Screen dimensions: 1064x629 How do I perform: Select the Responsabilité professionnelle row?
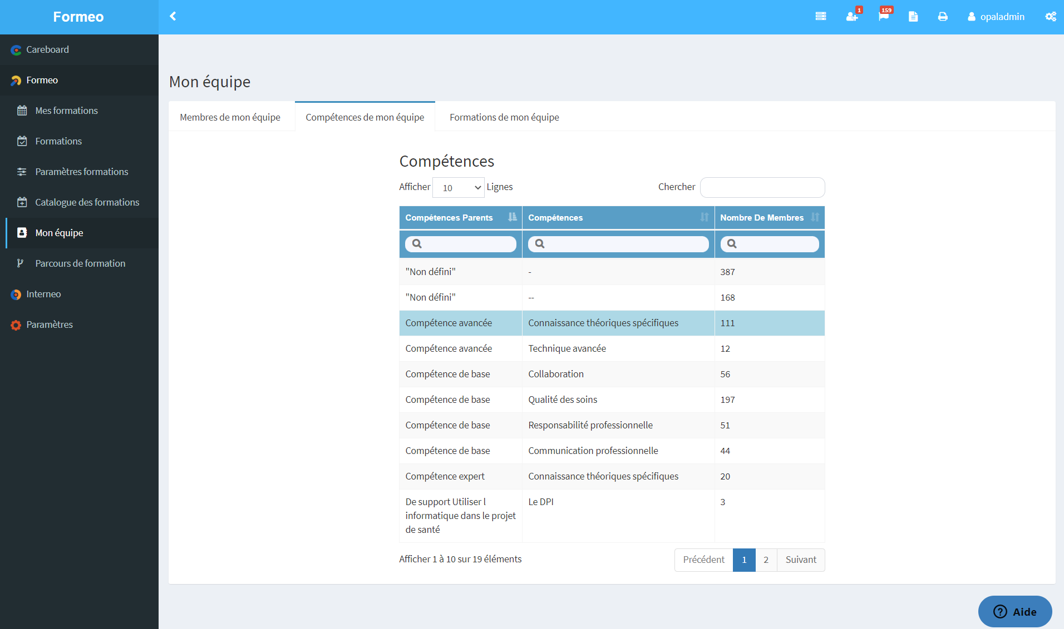tap(612, 425)
